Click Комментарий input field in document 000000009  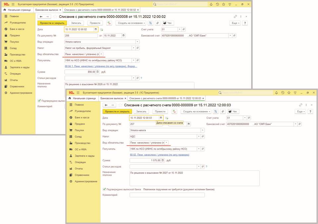pos(167,195)
